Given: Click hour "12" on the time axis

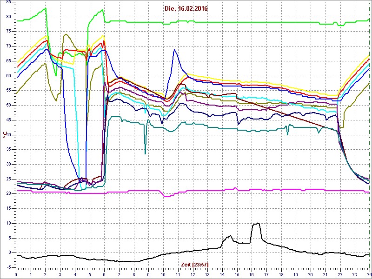Looking at the screenshot, I should [x=193, y=275].
